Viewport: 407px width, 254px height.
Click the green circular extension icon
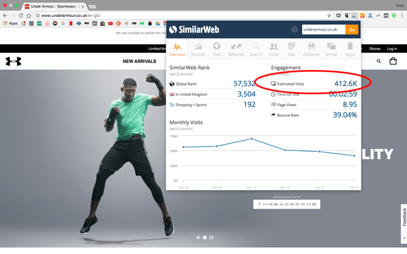coord(394,16)
